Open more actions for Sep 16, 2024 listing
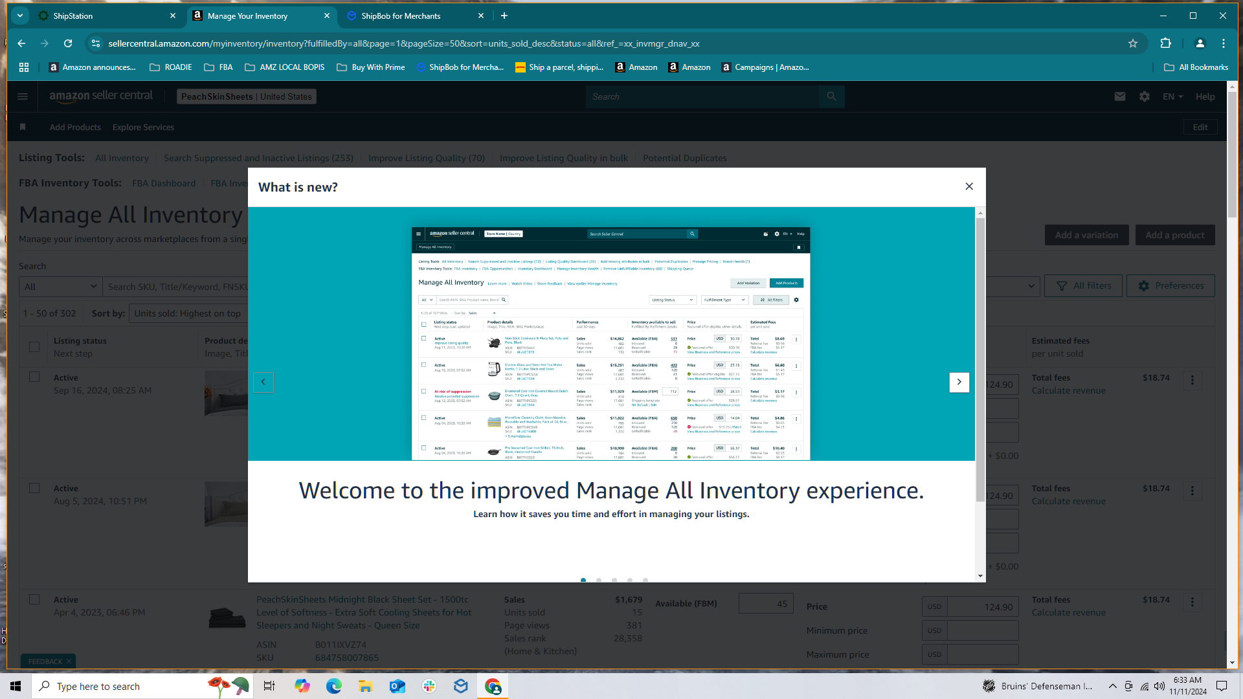This screenshot has height=699, width=1243. pyautogui.click(x=1193, y=380)
